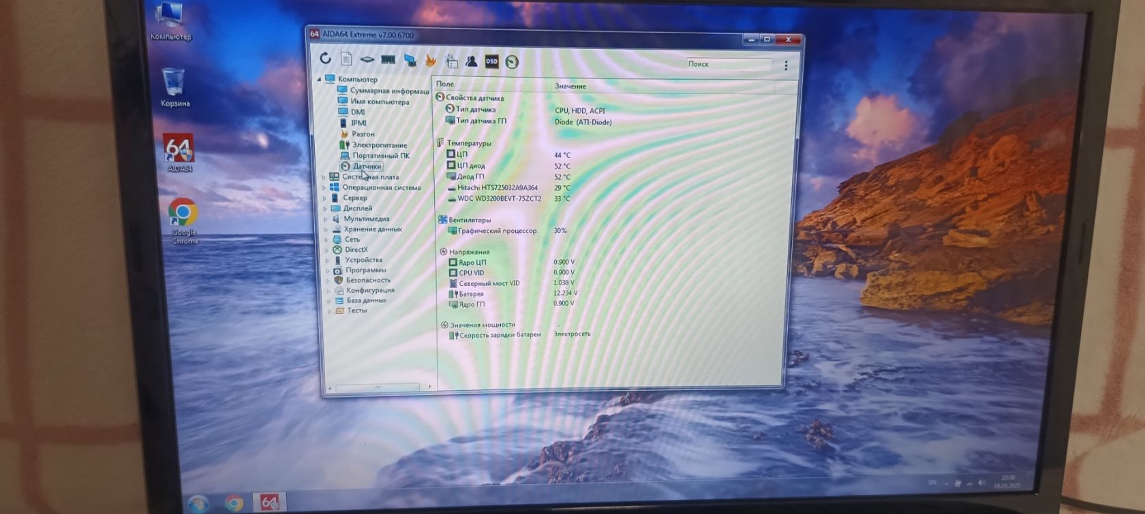Select the DMI tree item
The width and height of the screenshot is (1145, 514).
(352, 112)
